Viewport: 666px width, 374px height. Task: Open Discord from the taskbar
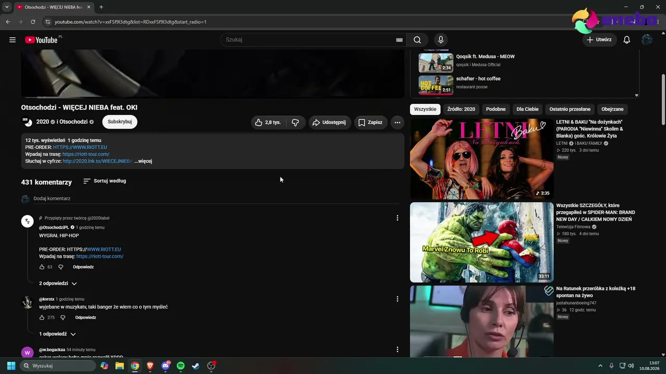click(165, 366)
